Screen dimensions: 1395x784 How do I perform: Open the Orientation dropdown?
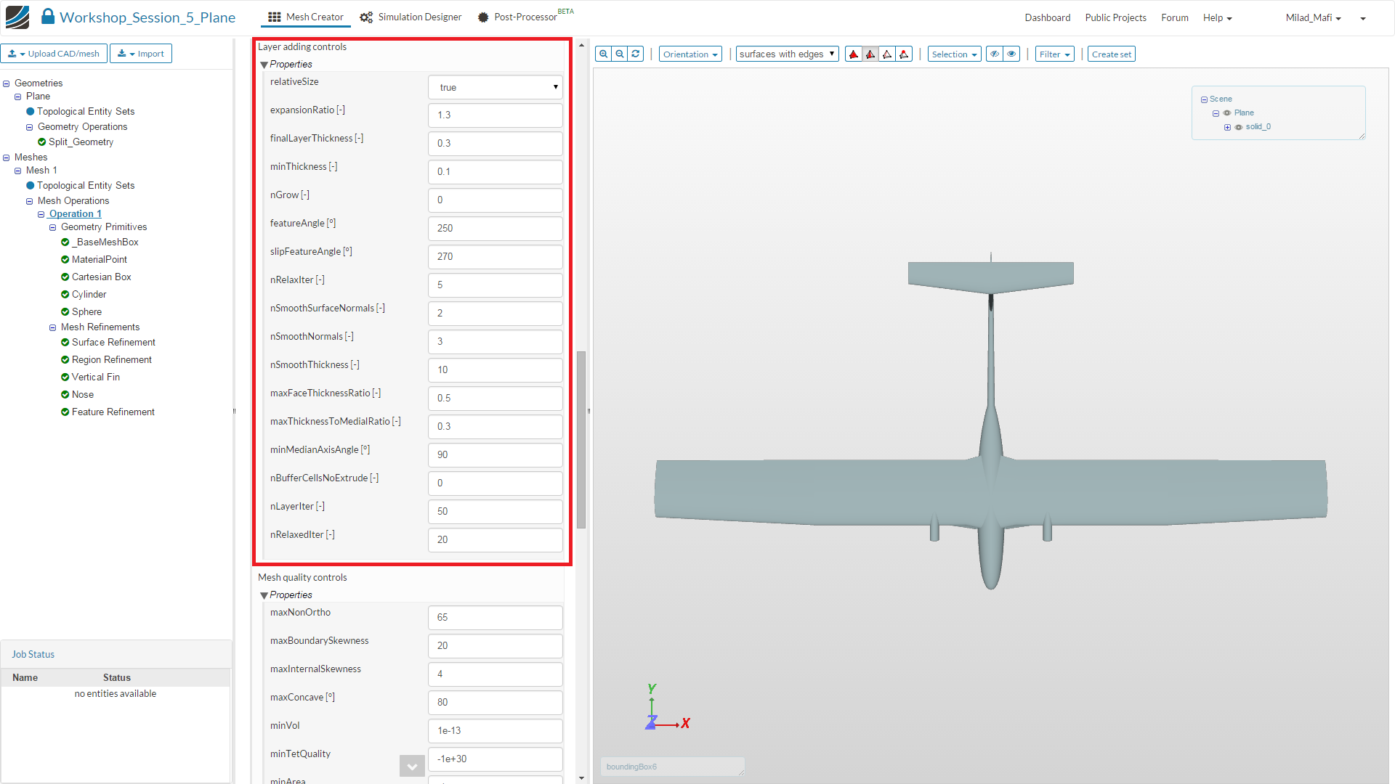pyautogui.click(x=690, y=54)
